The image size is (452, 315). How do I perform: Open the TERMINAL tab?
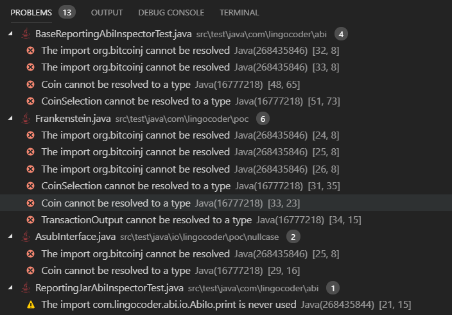(x=239, y=13)
